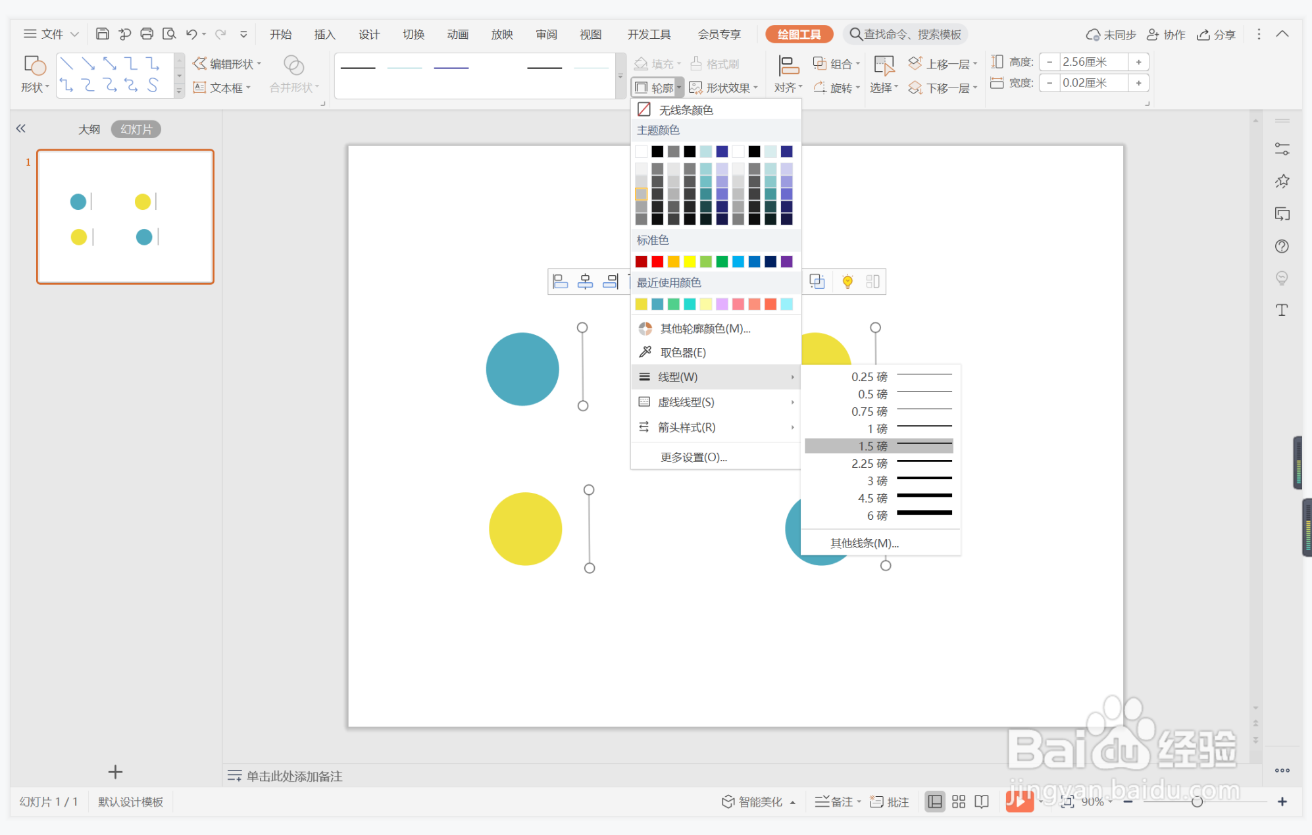1312x835 pixels.
Task: Click the 分享 share button
Action: 1216,34
